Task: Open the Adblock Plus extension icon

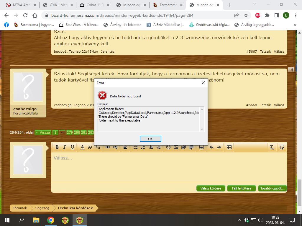Action: tap(257, 15)
